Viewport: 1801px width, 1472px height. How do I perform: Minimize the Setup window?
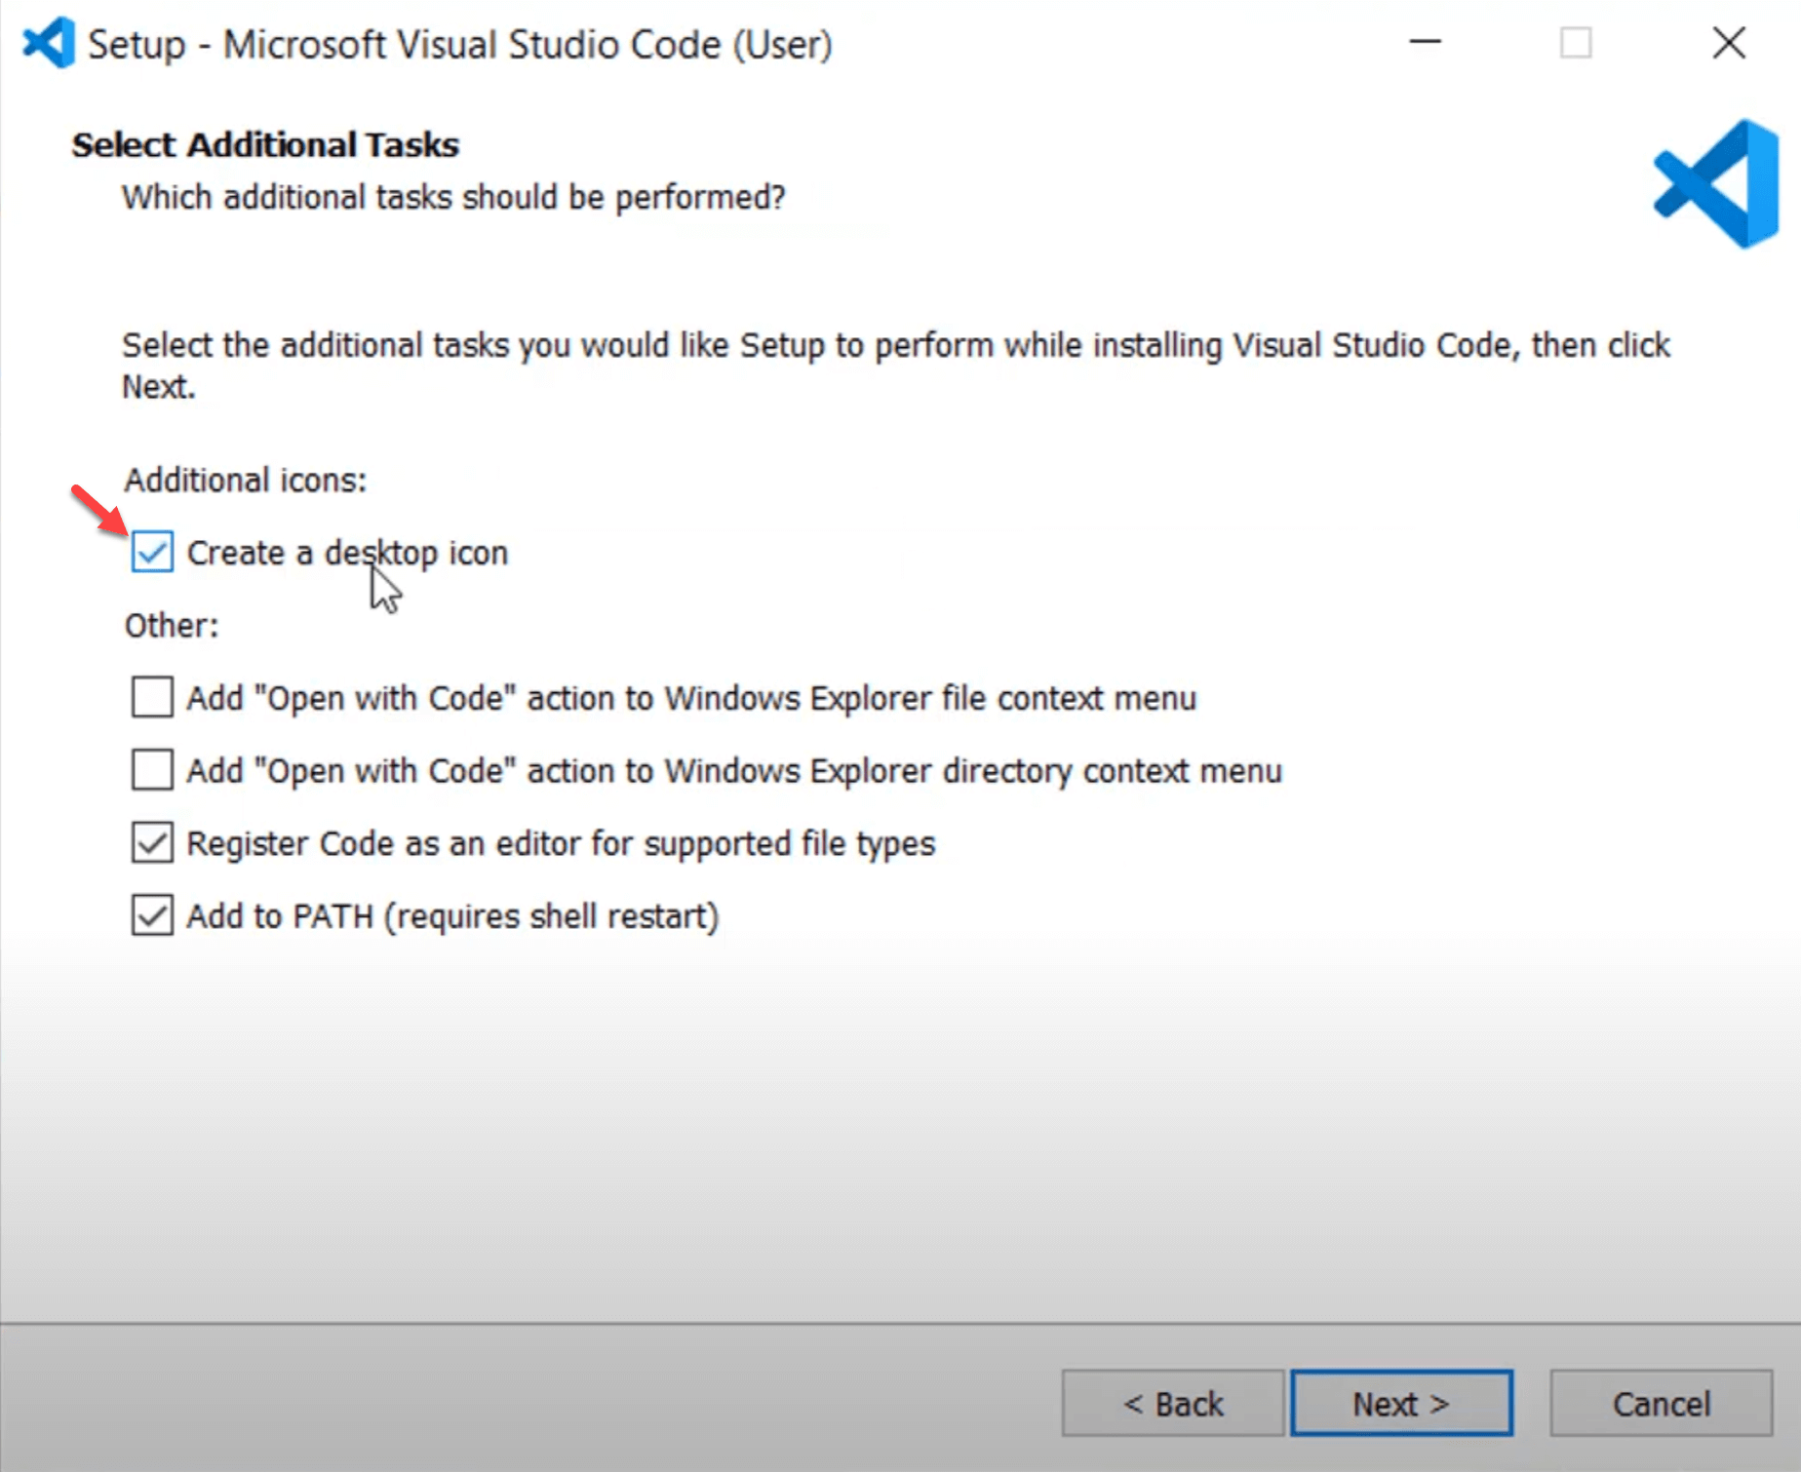(x=1425, y=43)
